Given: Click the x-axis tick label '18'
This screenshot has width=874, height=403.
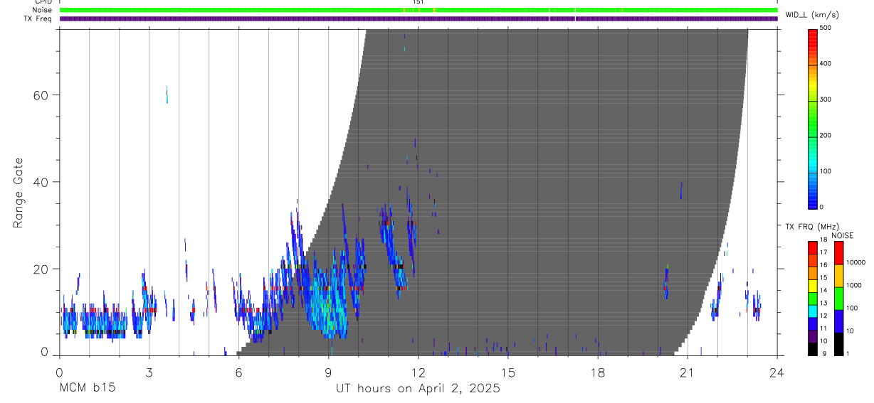Looking at the screenshot, I should point(597,372).
